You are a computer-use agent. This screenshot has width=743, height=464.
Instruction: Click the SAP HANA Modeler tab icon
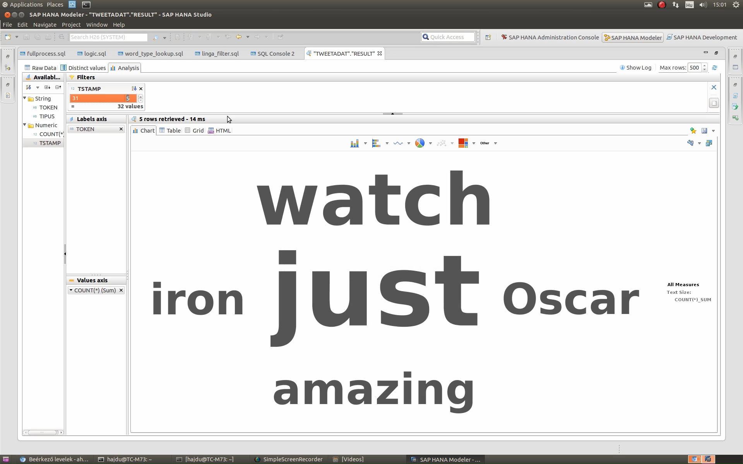tap(608, 37)
